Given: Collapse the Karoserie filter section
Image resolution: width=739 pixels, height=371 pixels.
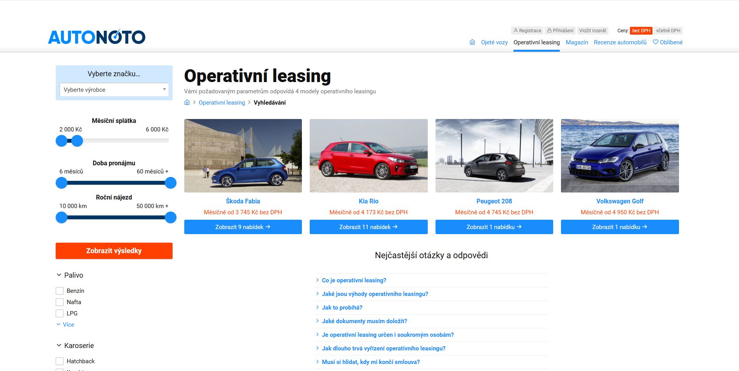Looking at the screenshot, I should click(75, 345).
